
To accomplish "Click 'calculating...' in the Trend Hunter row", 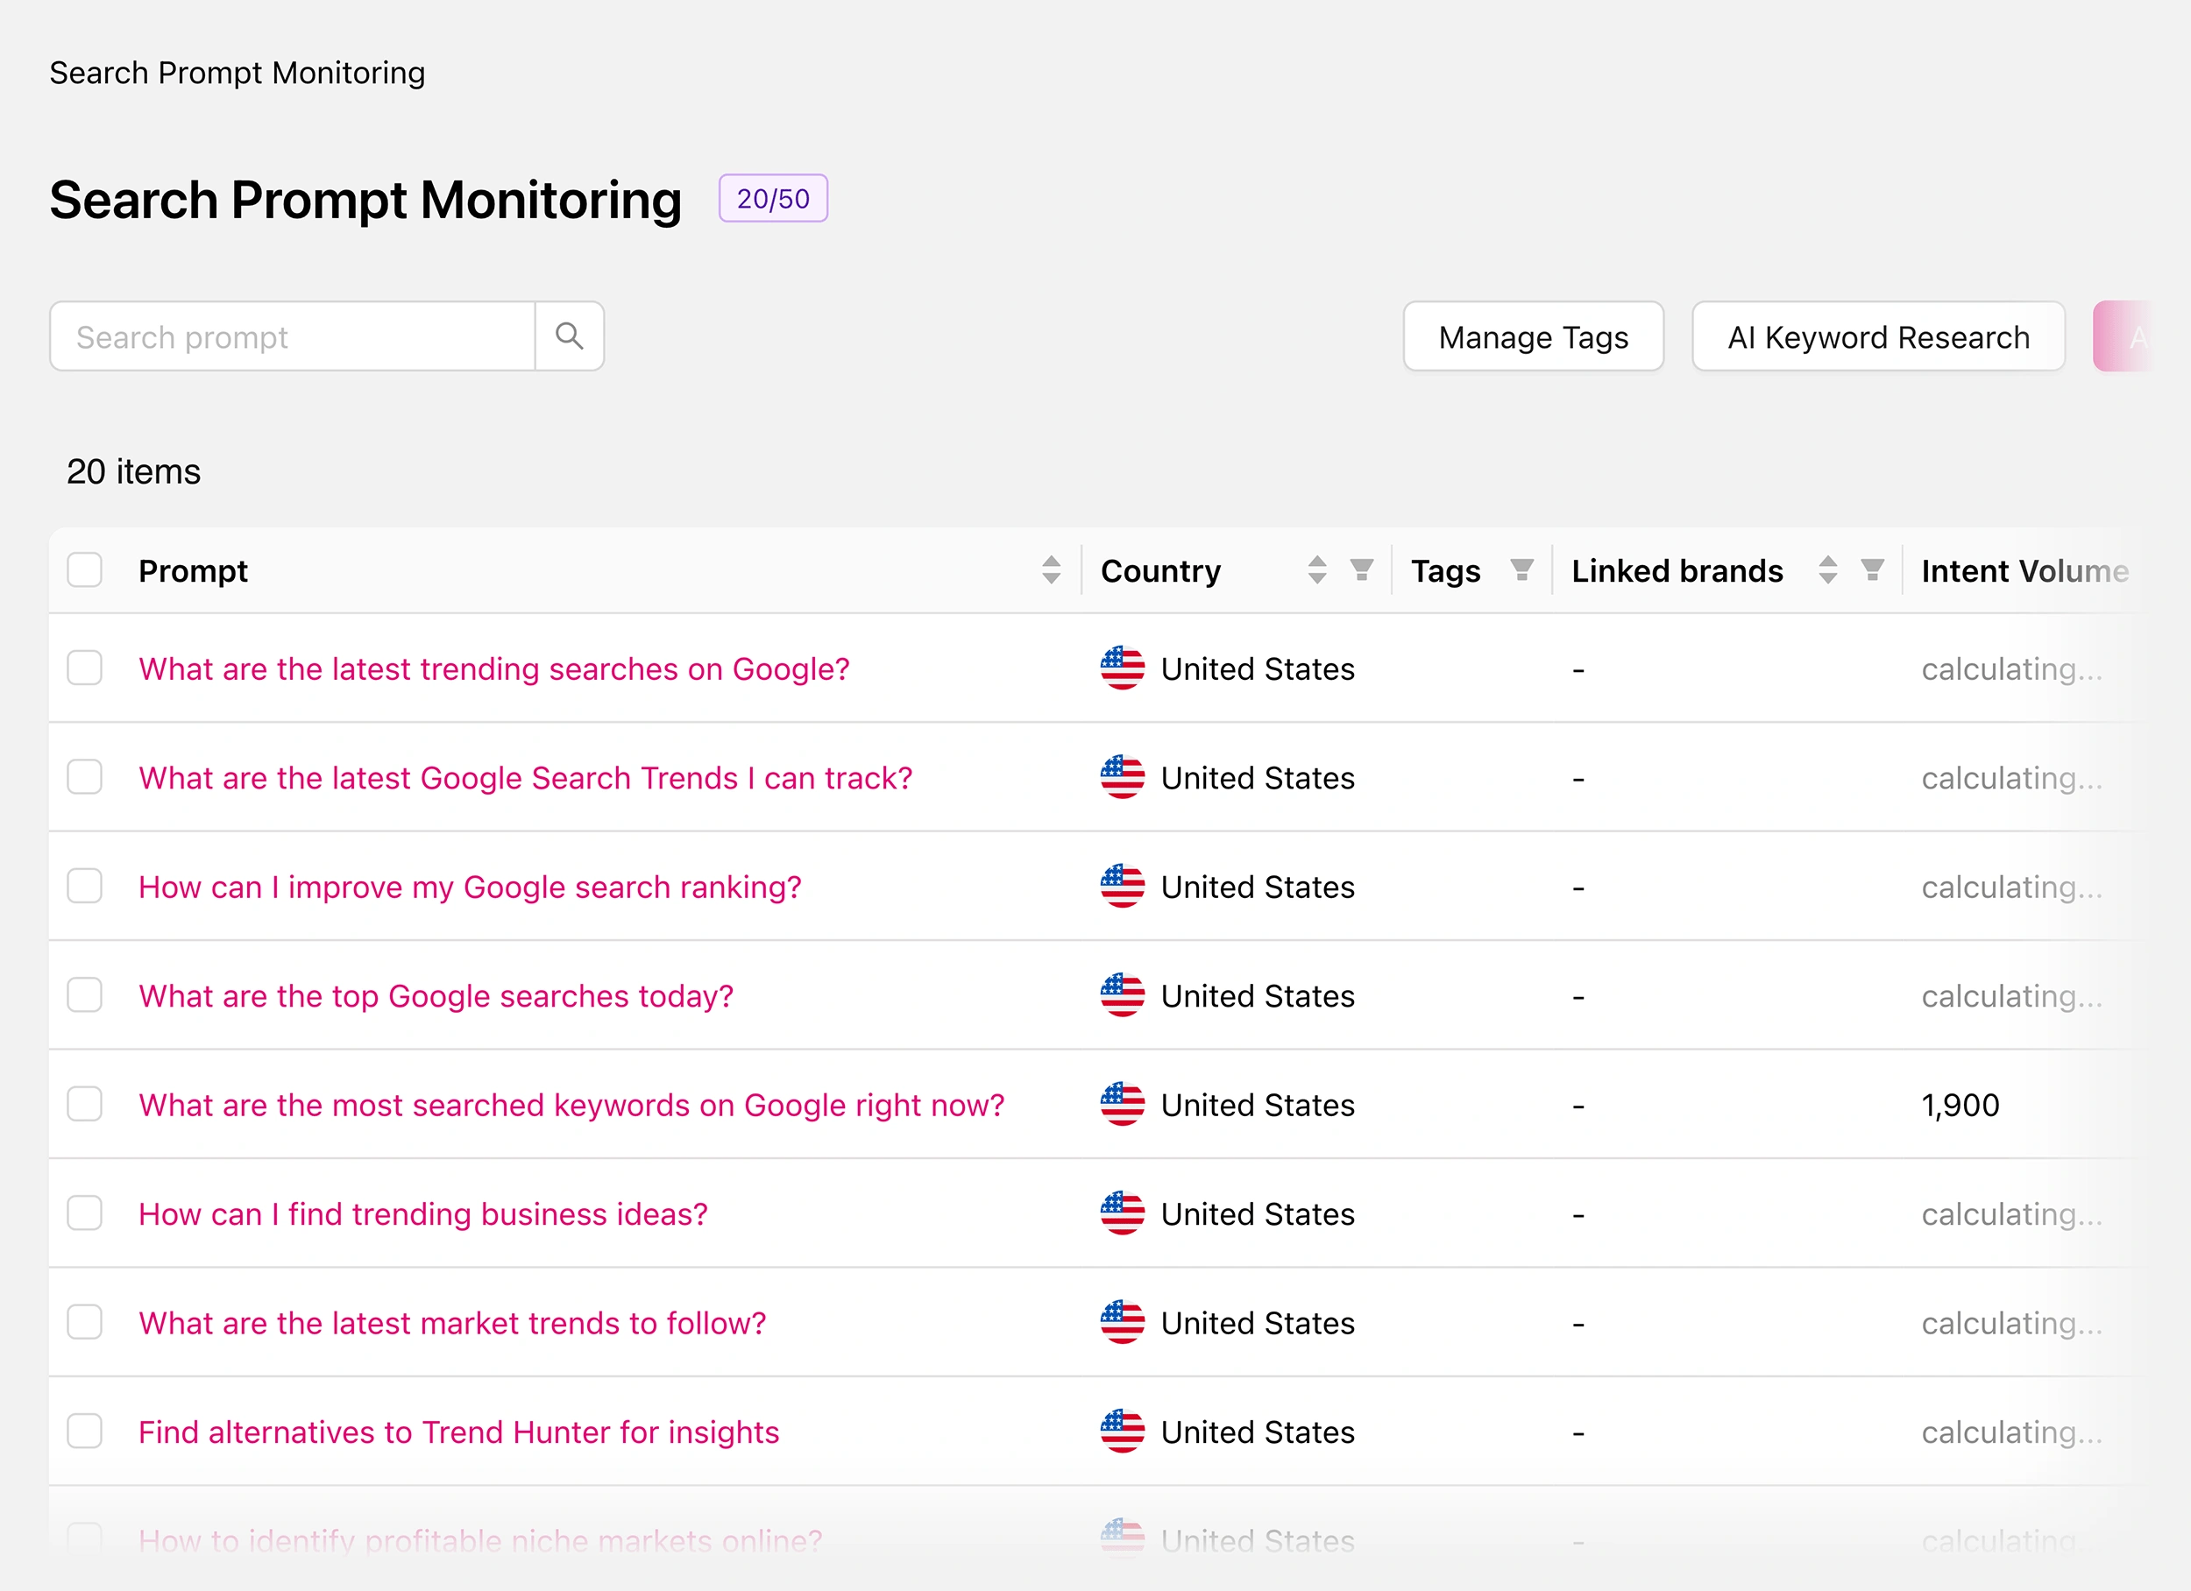I will pos(2011,1432).
